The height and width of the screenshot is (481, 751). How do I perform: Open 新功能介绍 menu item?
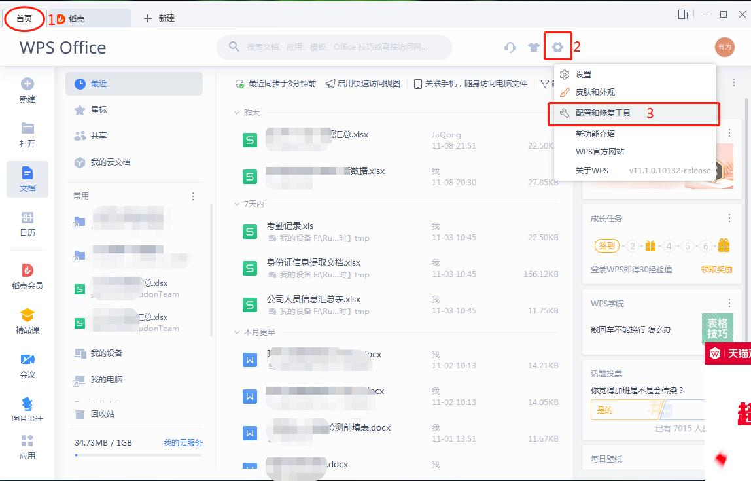[635, 134]
